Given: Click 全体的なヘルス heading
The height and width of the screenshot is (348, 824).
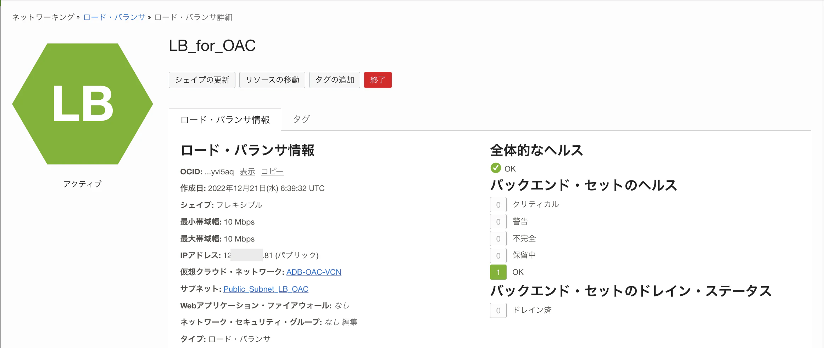Looking at the screenshot, I should 536,150.
